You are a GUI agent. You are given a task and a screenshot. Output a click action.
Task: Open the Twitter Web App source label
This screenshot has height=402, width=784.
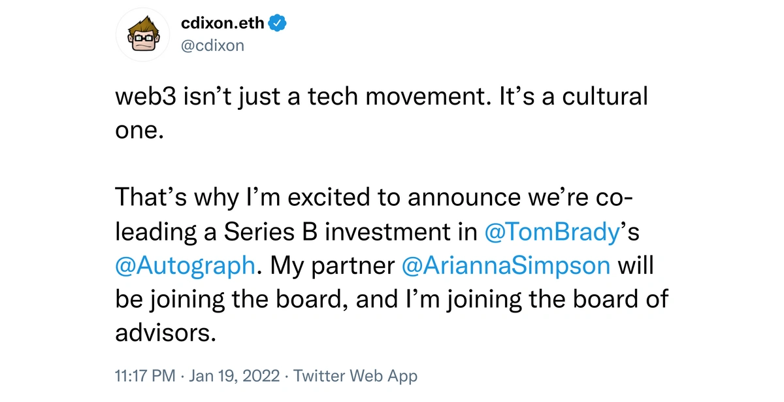[x=355, y=377]
